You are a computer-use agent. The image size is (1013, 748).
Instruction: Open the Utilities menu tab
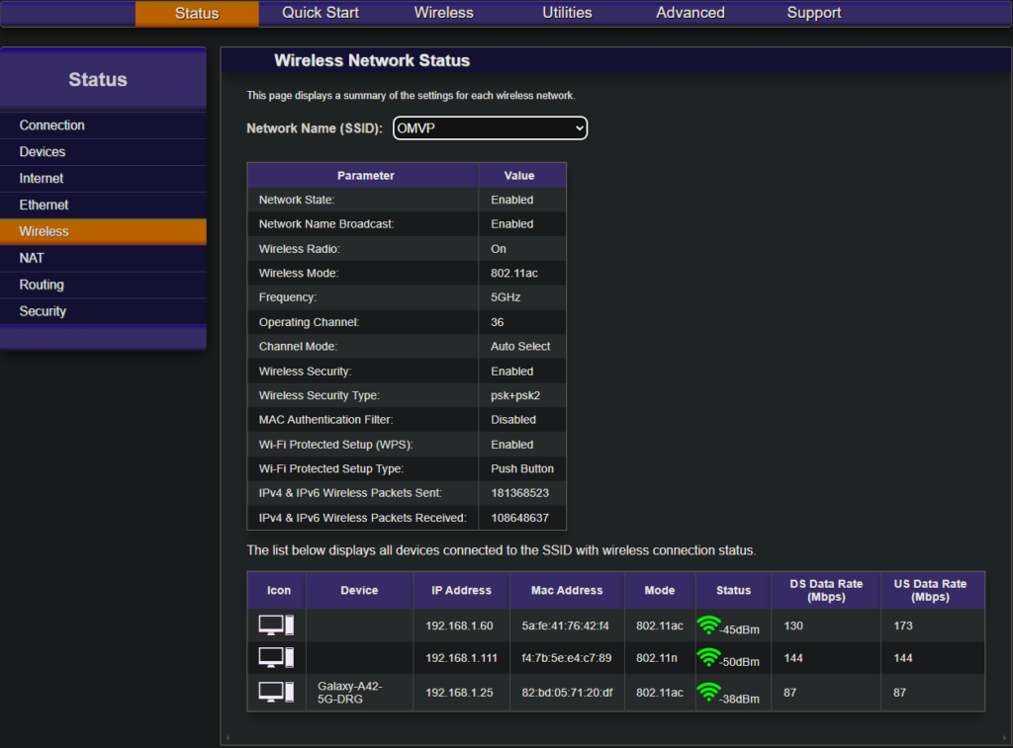click(x=567, y=13)
